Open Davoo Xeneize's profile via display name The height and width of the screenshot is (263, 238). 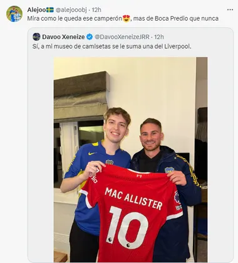click(63, 37)
